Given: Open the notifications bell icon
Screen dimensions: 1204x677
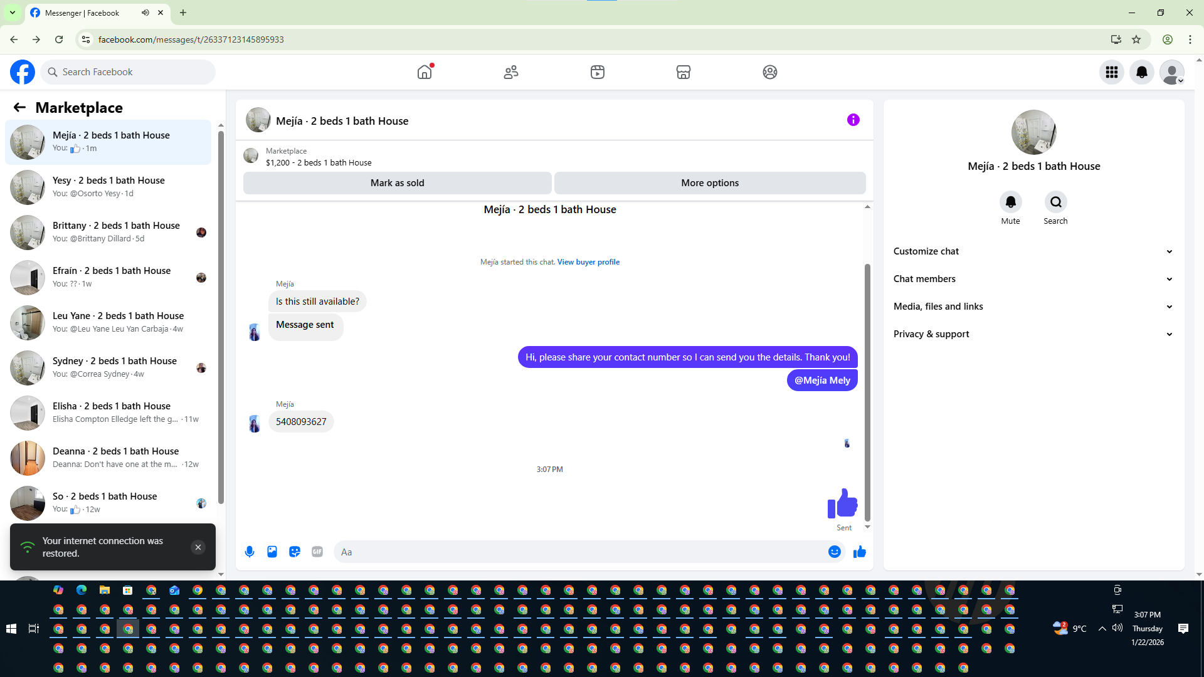Looking at the screenshot, I should tap(1142, 72).
